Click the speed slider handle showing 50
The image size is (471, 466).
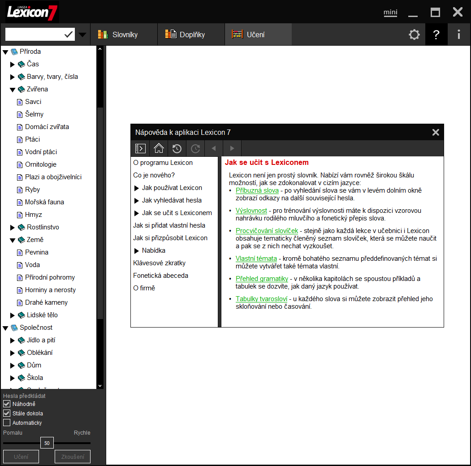click(47, 443)
